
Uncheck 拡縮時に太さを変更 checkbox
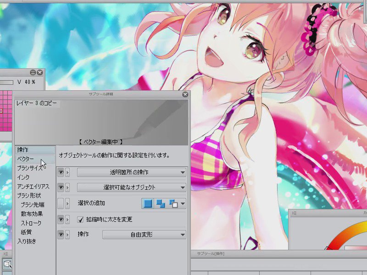80,220
